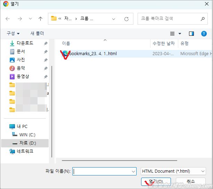Open recent locations dropdown arrow

click(30, 19)
